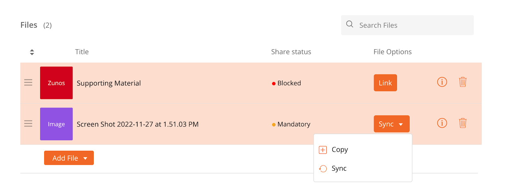
Task: Open the Screen Shot 2022-11-27 file title
Action: click(x=138, y=124)
